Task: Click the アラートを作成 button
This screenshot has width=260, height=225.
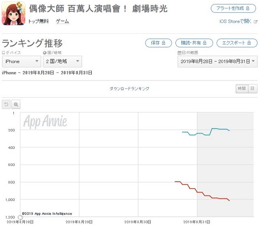Action: click(x=234, y=9)
